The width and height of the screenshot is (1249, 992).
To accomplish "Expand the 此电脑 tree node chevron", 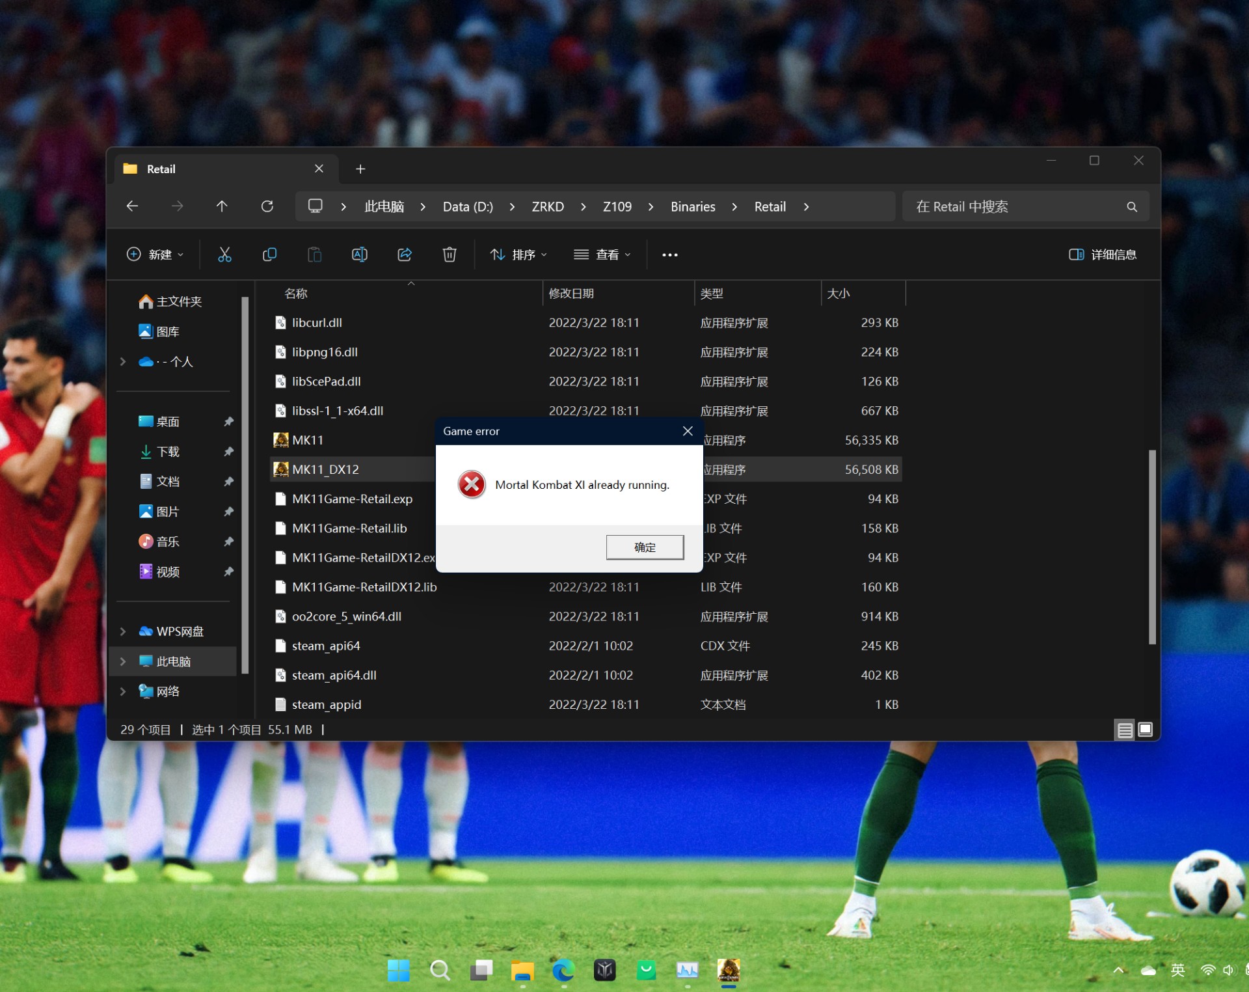I will [123, 661].
